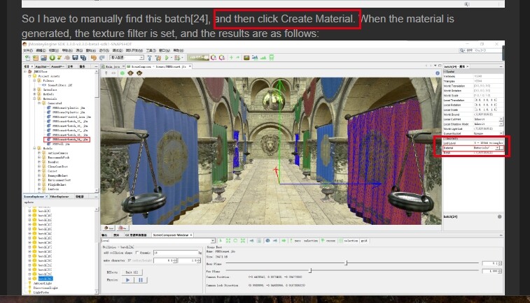Select the green rotate tool icon
The width and height of the screenshot is (530, 303).
click(x=235, y=241)
